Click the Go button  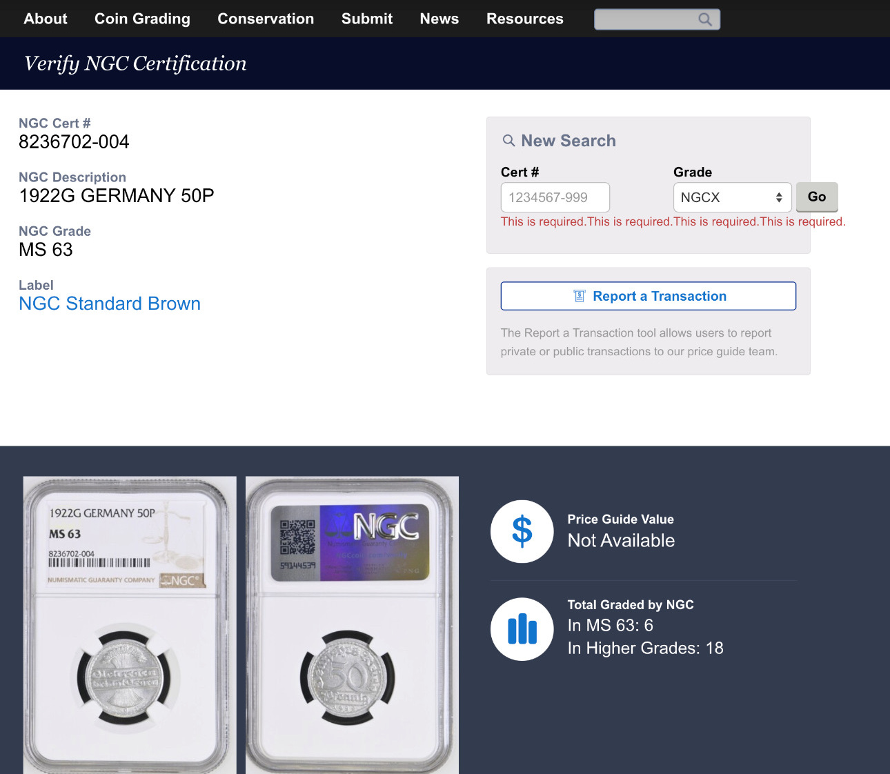817,197
